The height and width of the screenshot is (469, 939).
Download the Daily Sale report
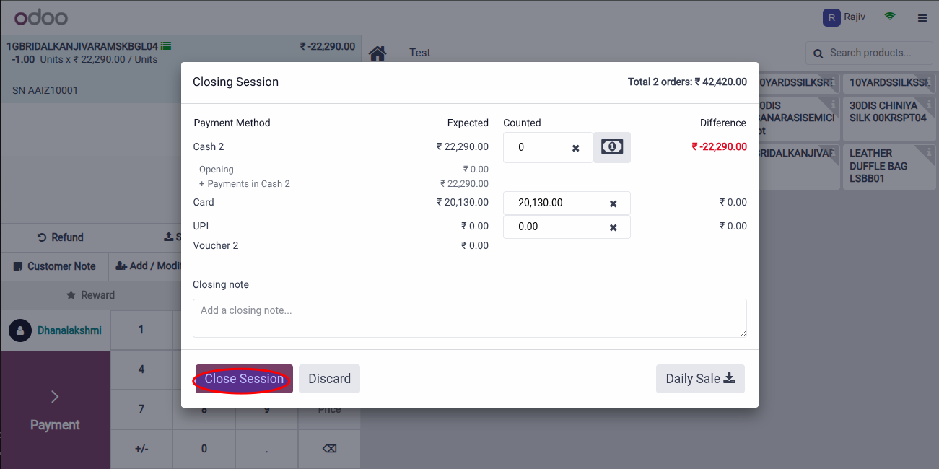click(x=700, y=379)
